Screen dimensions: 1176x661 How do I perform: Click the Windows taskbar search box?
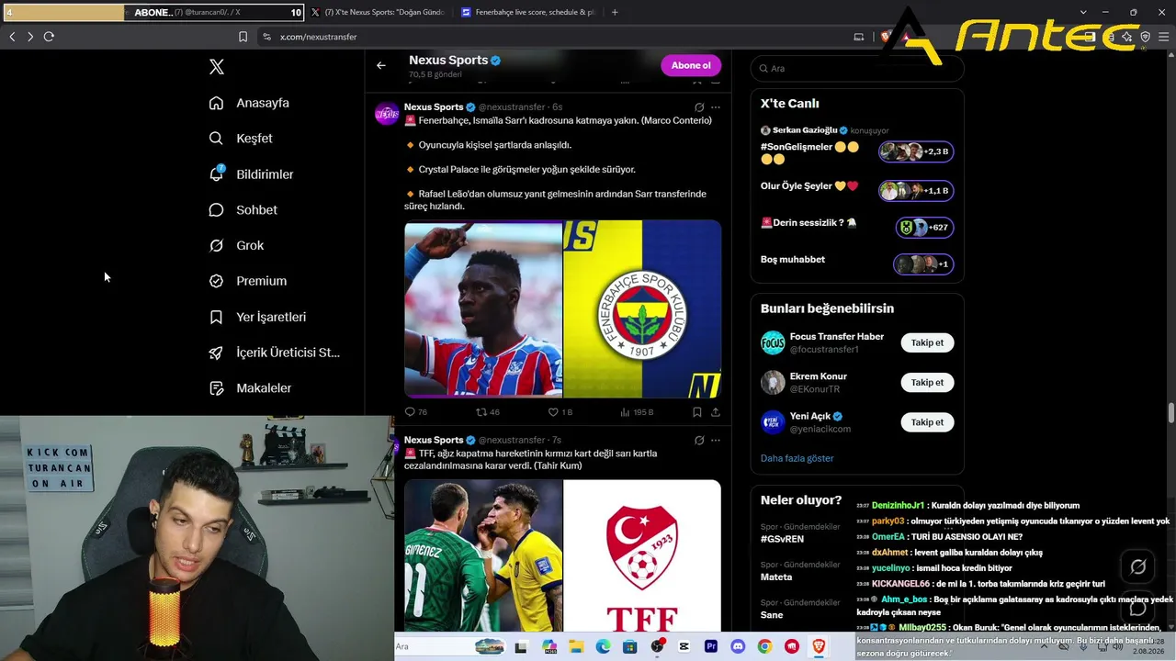pyautogui.click(x=450, y=647)
